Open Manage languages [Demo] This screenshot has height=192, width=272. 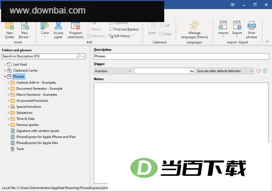[x=194, y=30]
